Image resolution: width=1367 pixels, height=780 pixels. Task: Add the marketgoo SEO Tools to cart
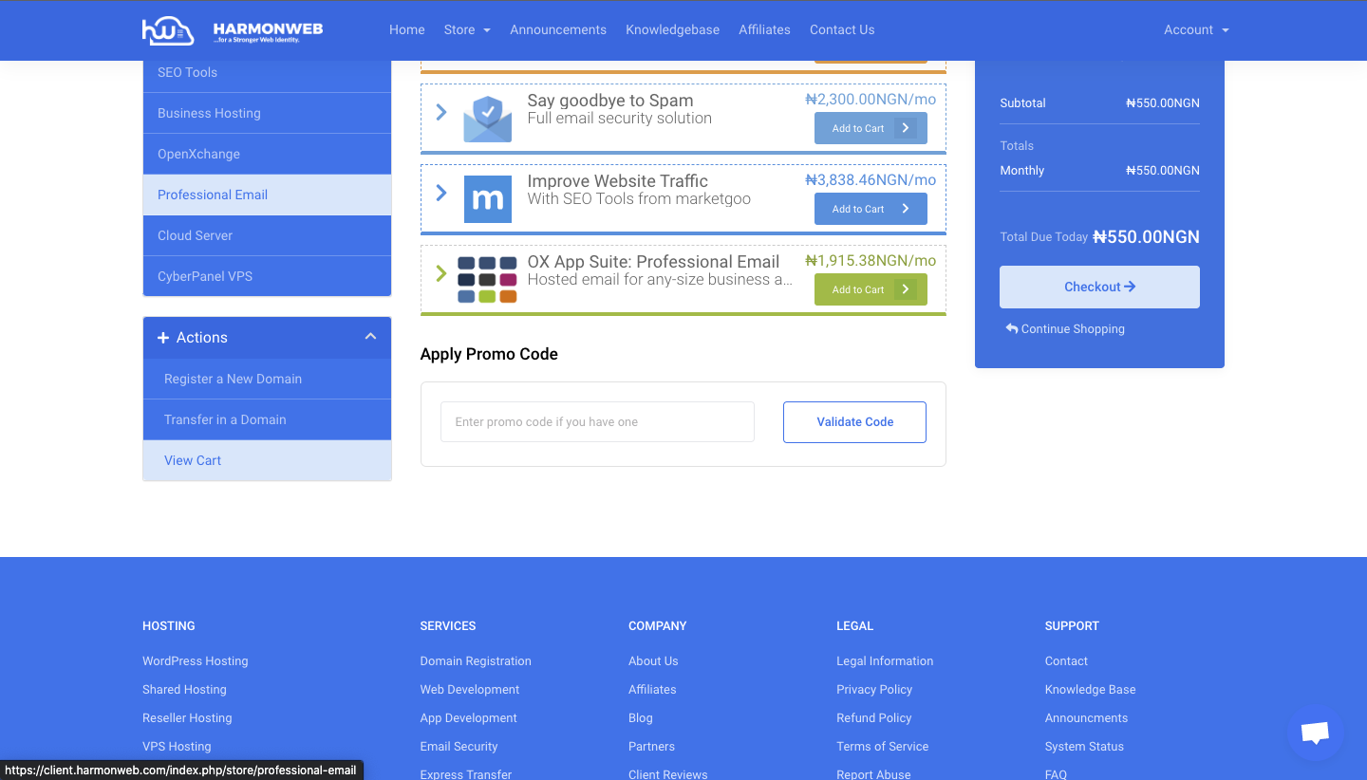[871, 208]
